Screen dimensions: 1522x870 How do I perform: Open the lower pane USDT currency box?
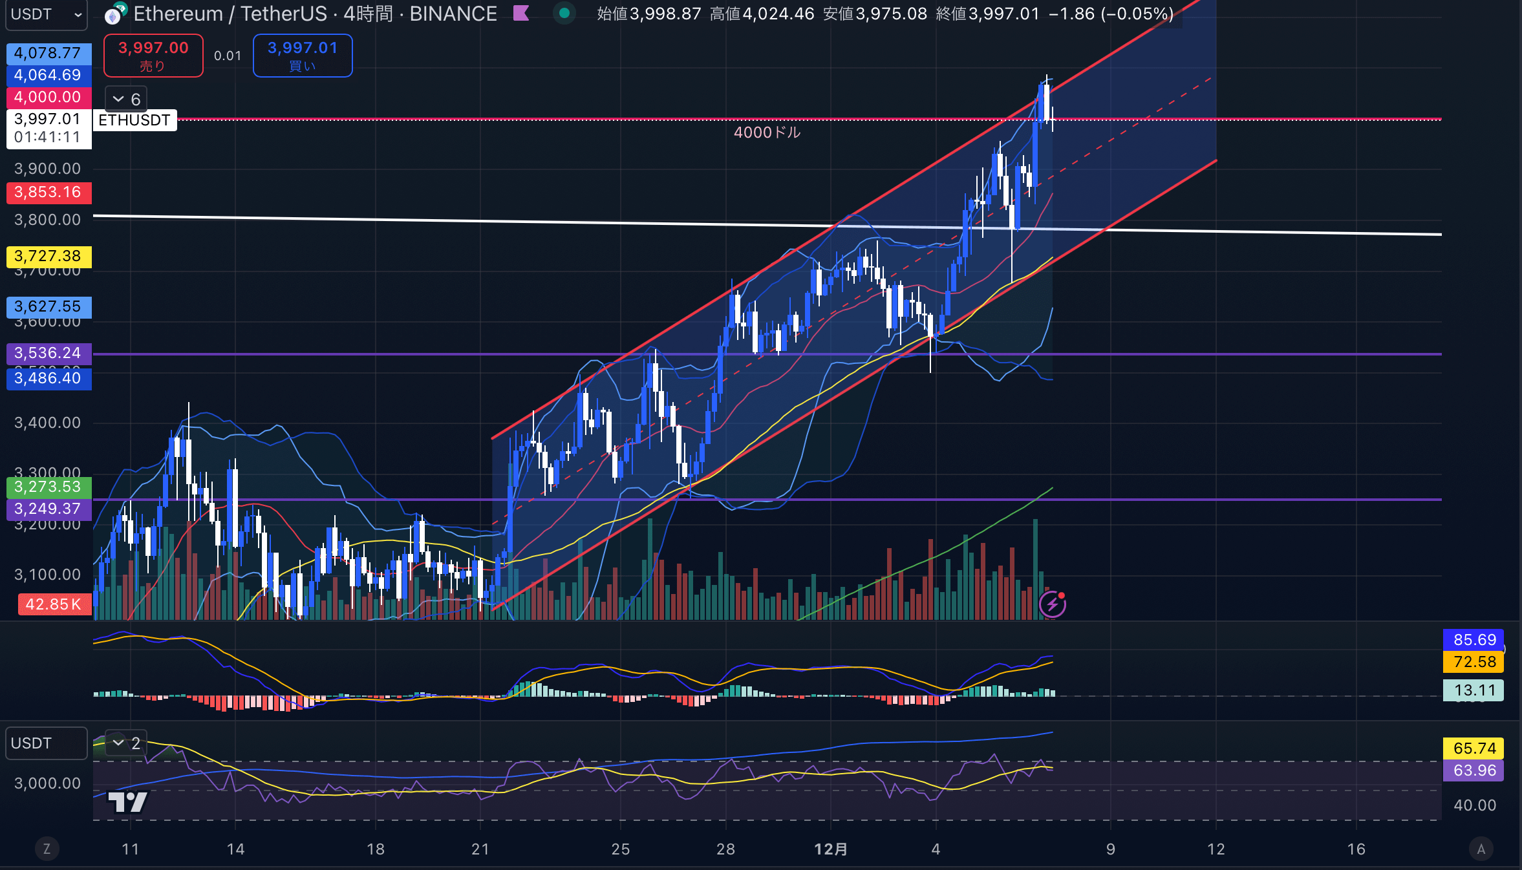click(47, 743)
